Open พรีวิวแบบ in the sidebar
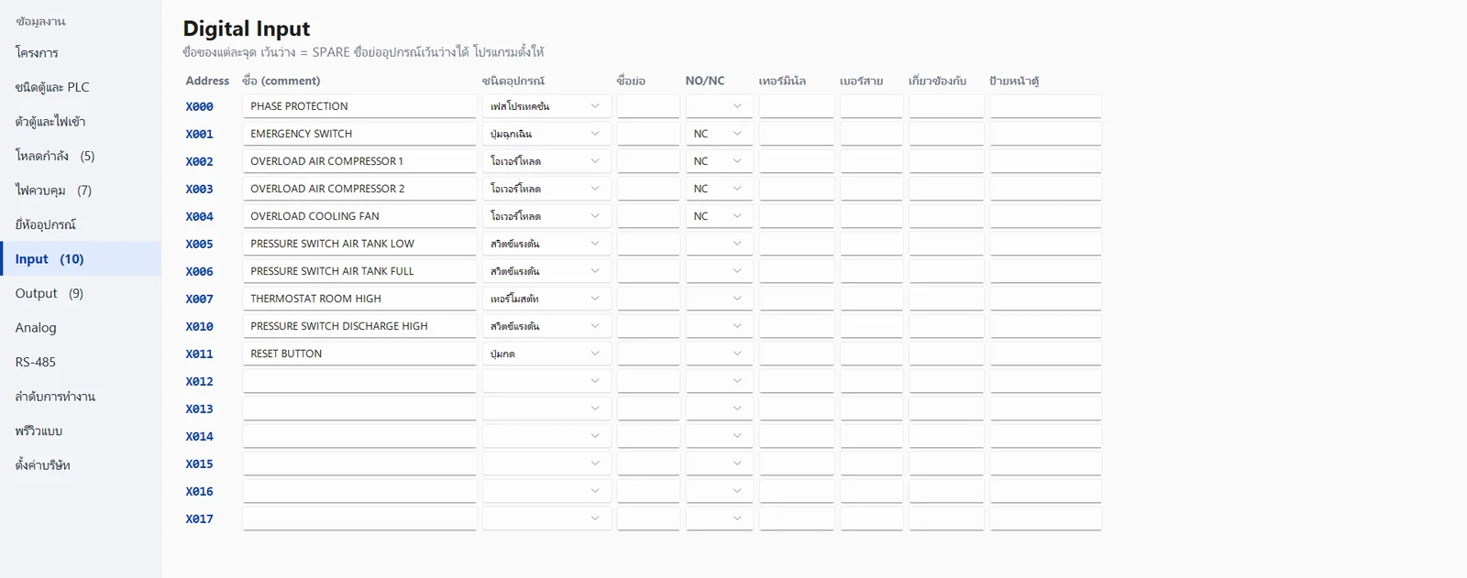 pyautogui.click(x=81, y=431)
